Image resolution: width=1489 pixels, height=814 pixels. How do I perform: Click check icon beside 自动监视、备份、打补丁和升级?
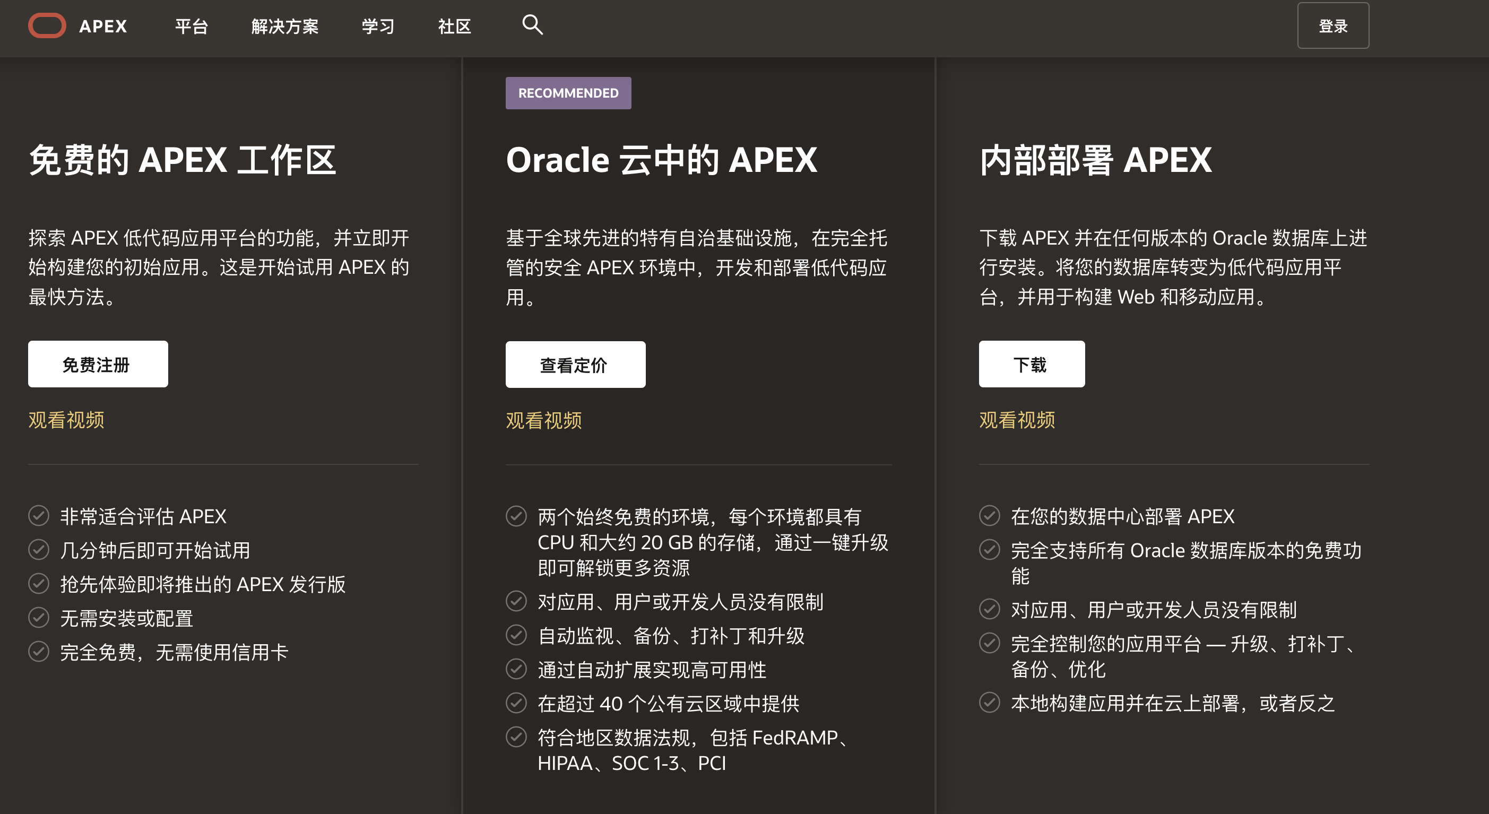516,635
